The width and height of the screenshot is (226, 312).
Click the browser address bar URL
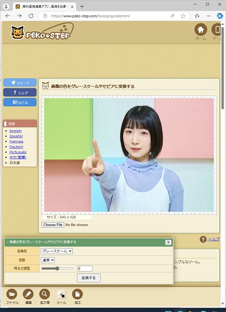pyautogui.click(x=90, y=16)
